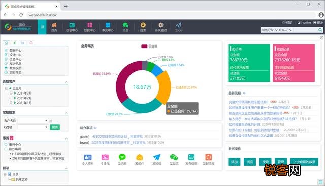Click the green plus icon in sidebar toolbar

[x=15, y=43]
